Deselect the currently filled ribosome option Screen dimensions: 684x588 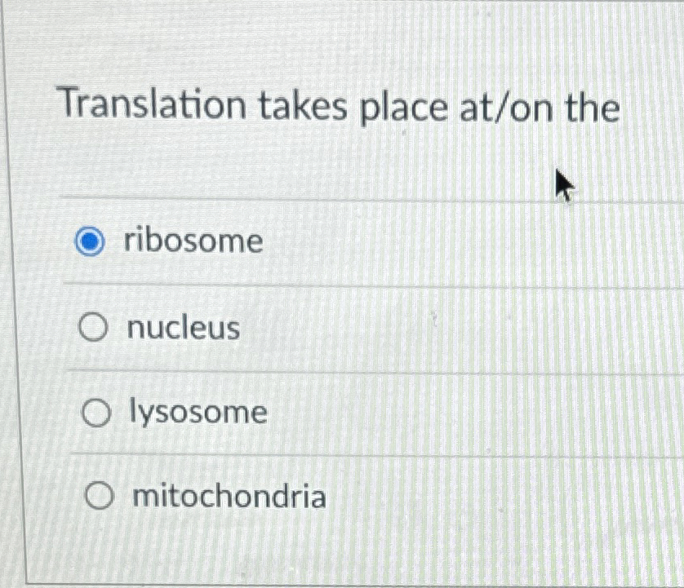(x=91, y=241)
